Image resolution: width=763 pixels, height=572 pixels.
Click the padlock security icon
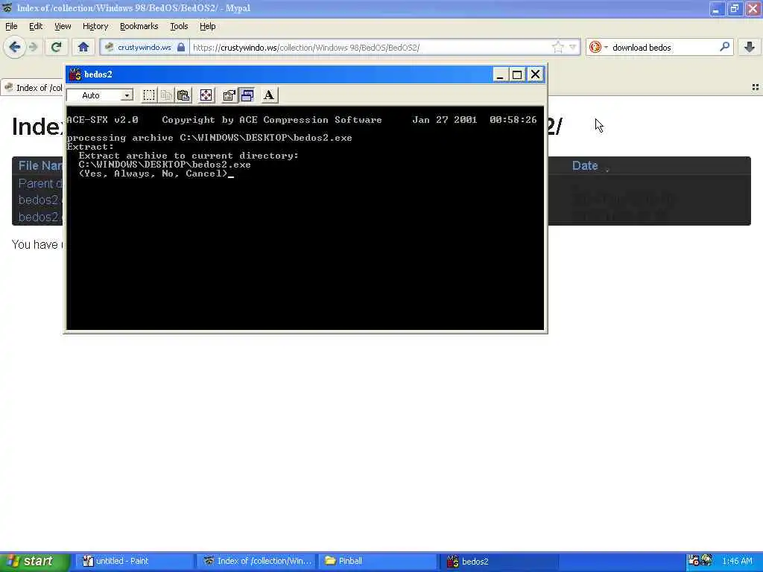(181, 47)
